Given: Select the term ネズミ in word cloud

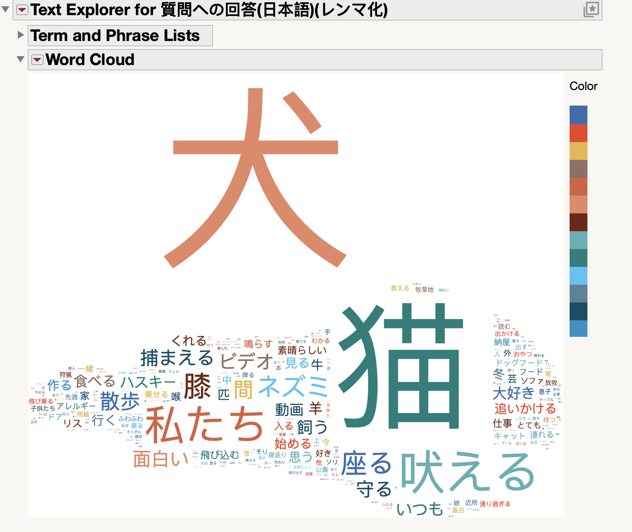Looking at the screenshot, I should [293, 386].
